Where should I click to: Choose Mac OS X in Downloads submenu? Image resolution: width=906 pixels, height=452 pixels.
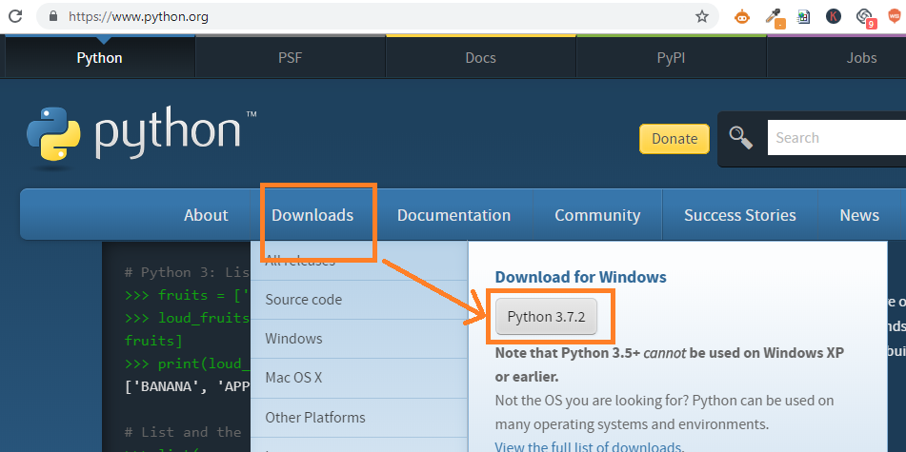(359, 378)
